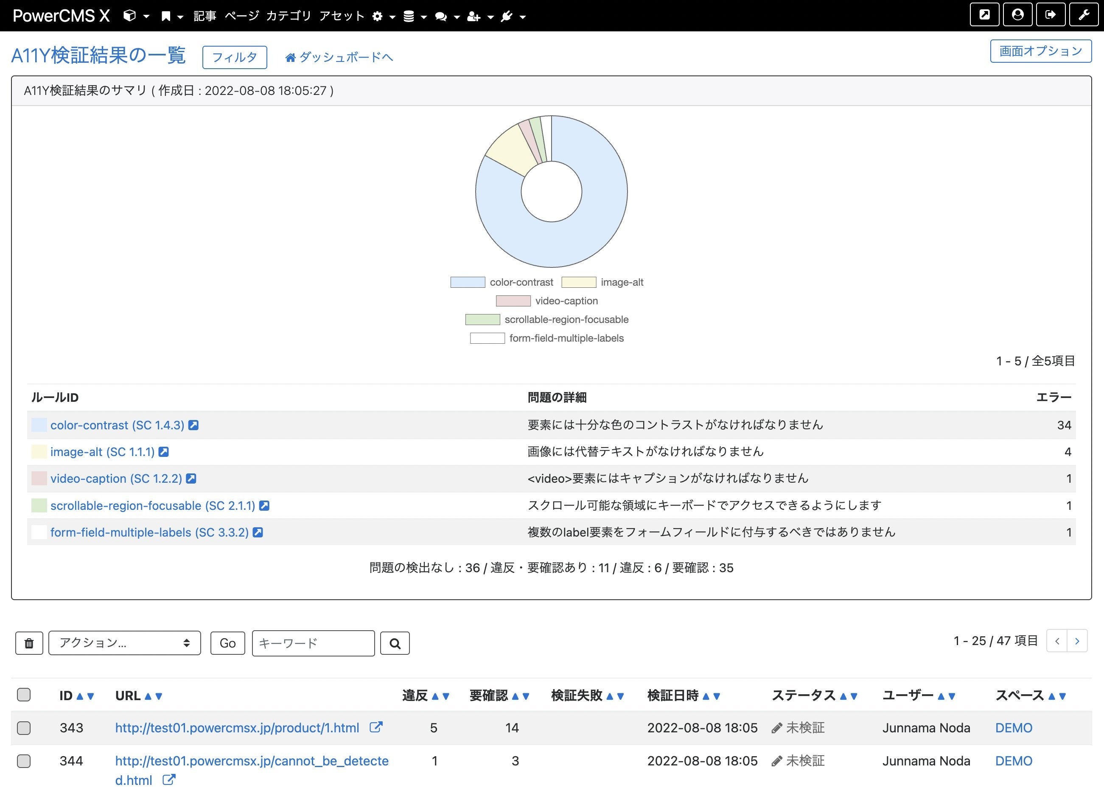Click the add-user icon in the navbar
This screenshot has width=1104, height=790.
(474, 16)
